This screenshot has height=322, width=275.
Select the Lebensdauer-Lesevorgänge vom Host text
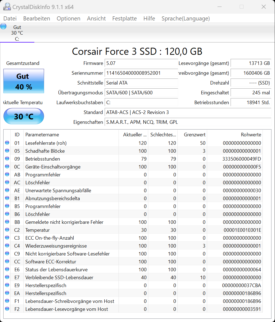67,309
